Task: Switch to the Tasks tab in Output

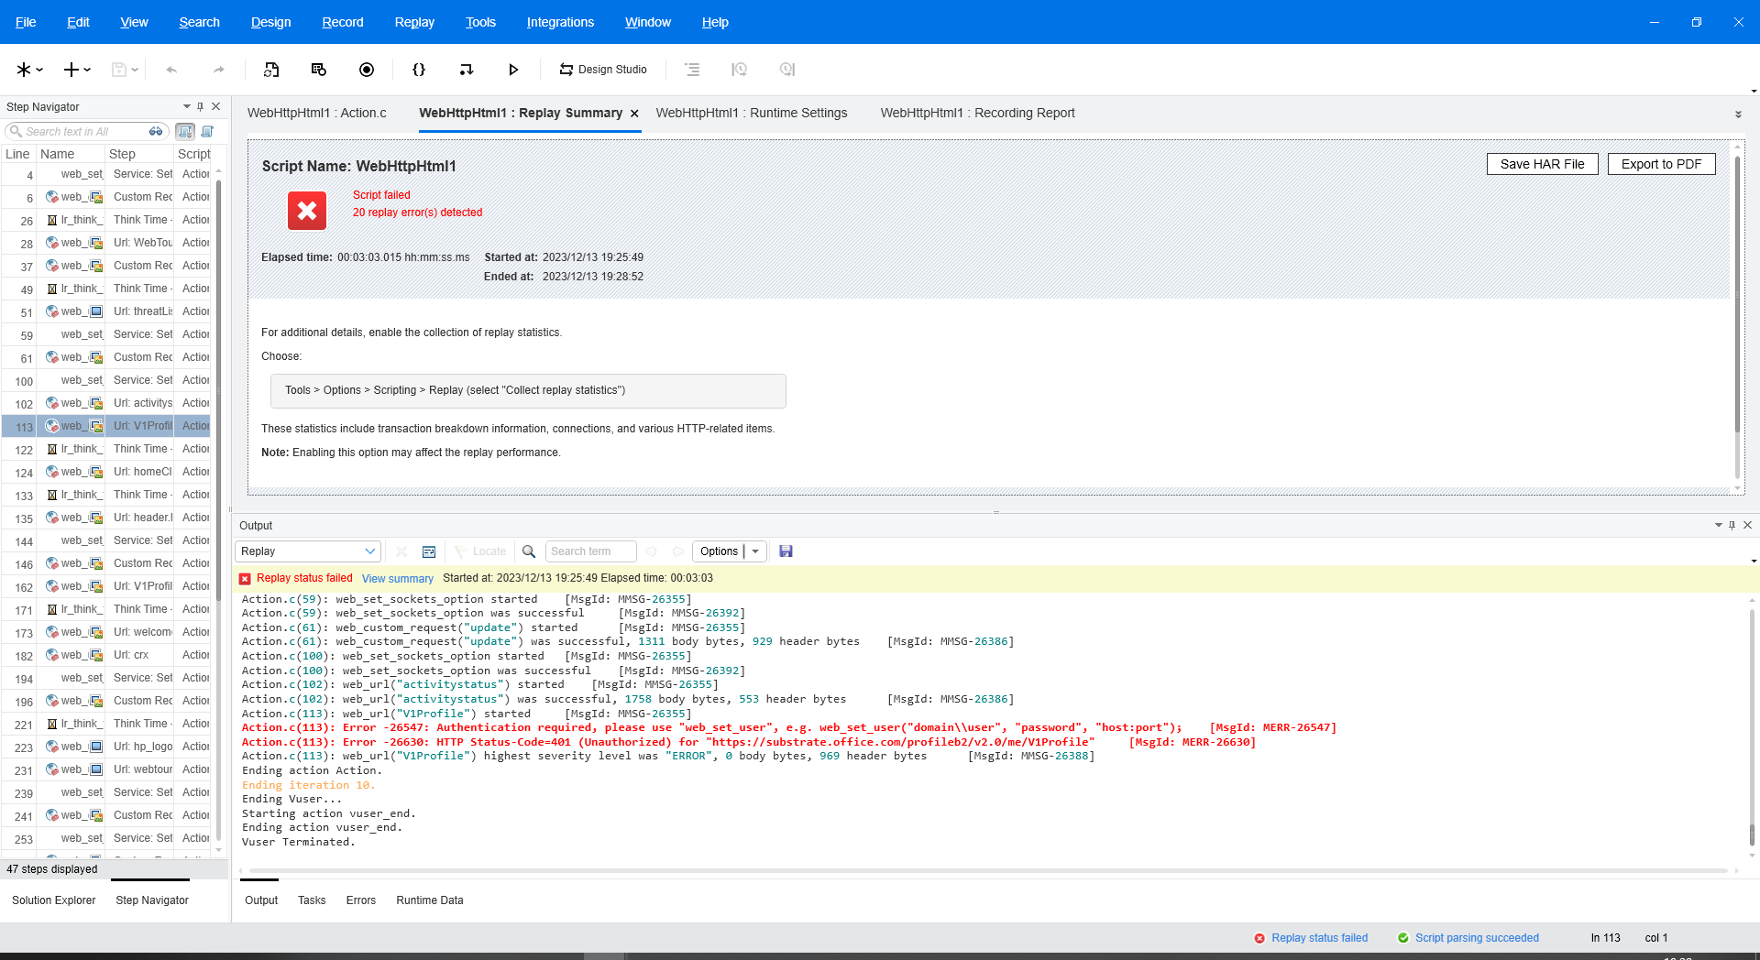Action: point(312,900)
